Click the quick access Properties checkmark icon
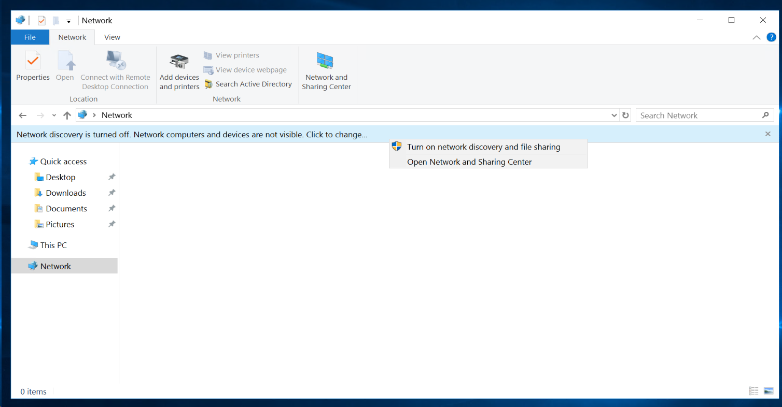The image size is (782, 407). [x=41, y=21]
